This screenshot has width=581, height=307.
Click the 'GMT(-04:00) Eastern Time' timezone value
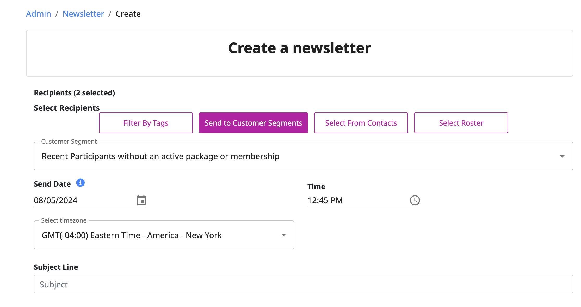(132, 235)
